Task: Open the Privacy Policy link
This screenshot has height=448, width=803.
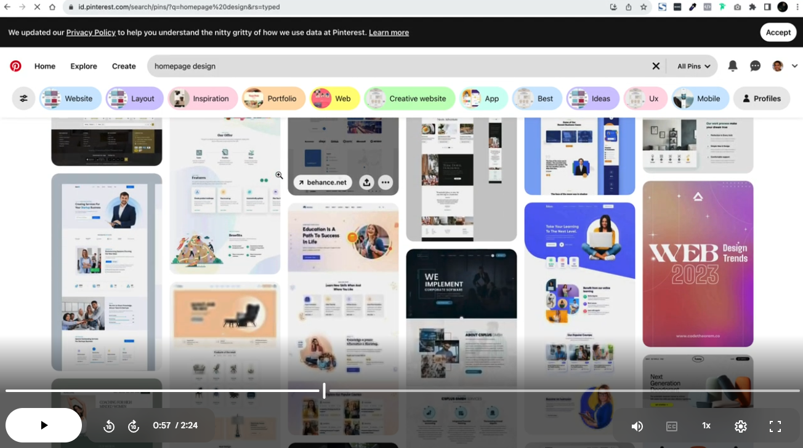Action: pos(91,33)
